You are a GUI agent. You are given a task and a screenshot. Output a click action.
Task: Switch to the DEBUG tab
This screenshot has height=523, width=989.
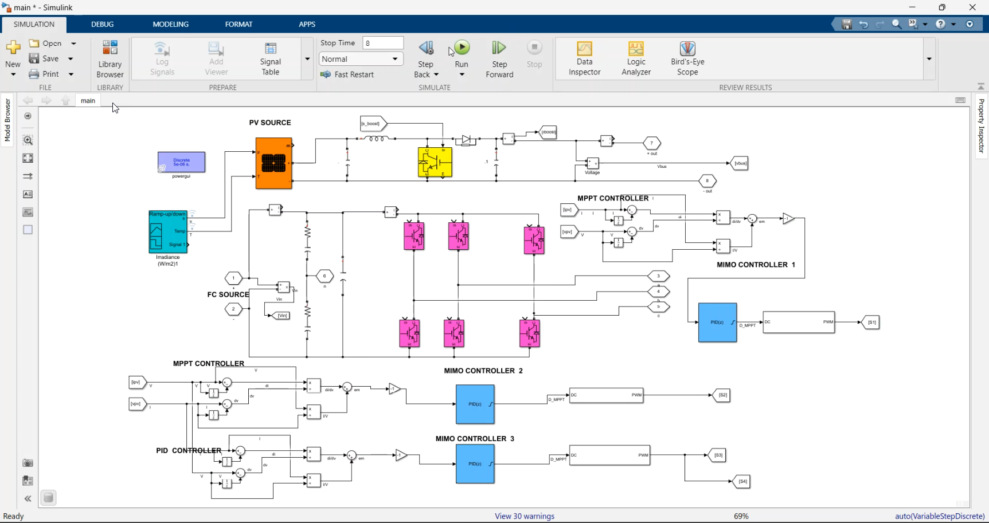[102, 24]
